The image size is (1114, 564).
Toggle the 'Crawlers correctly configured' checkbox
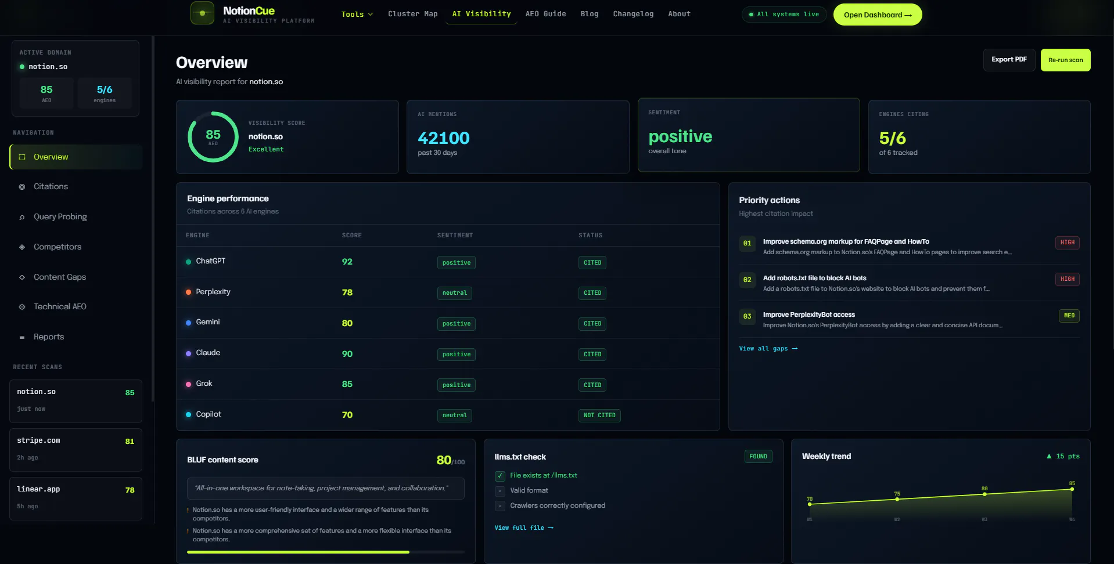point(500,506)
